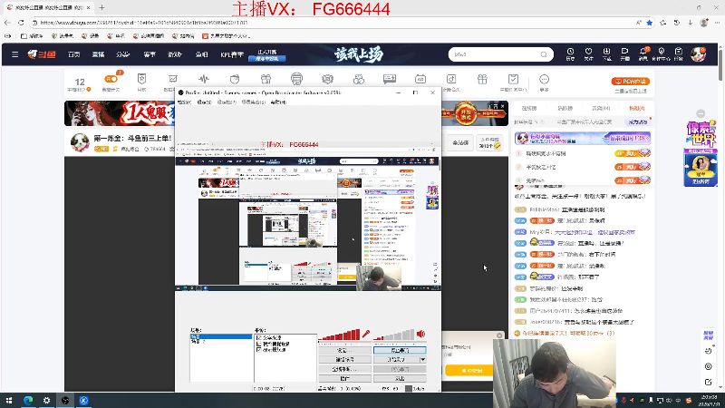Toggle the top source checkbox in OBS sources list
Viewport: 725px width, 408px height.
click(x=259, y=338)
